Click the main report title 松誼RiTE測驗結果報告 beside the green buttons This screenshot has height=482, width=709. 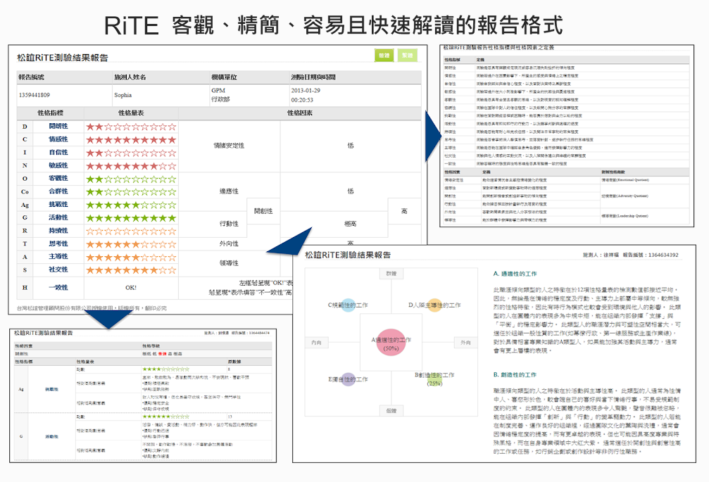tap(63, 58)
